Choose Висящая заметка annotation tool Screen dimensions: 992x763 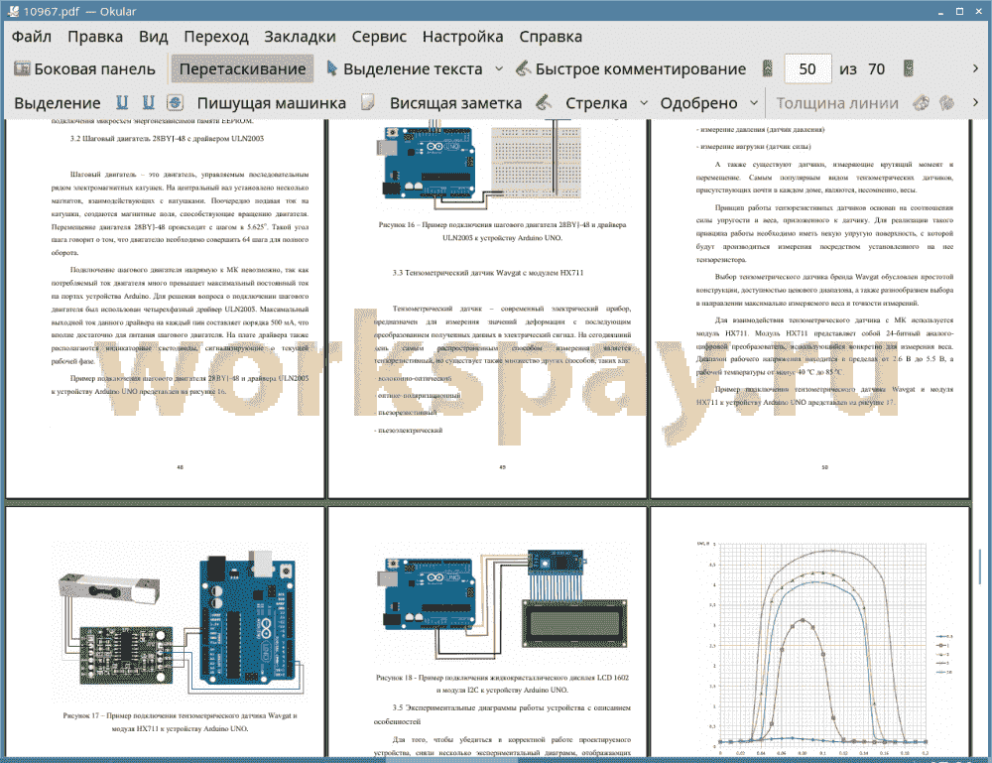coord(455,103)
